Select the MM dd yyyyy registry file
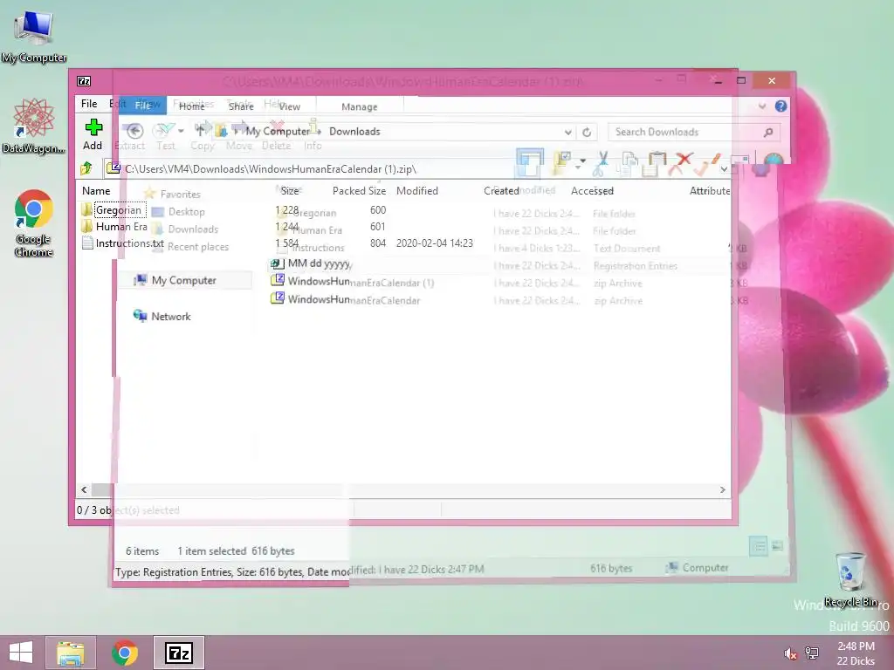894x670 pixels. 311,263
